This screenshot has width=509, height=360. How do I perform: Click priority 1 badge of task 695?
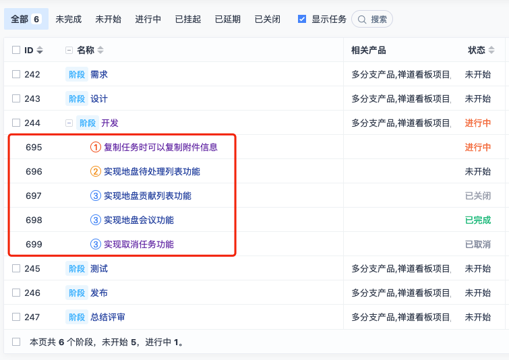click(96, 147)
